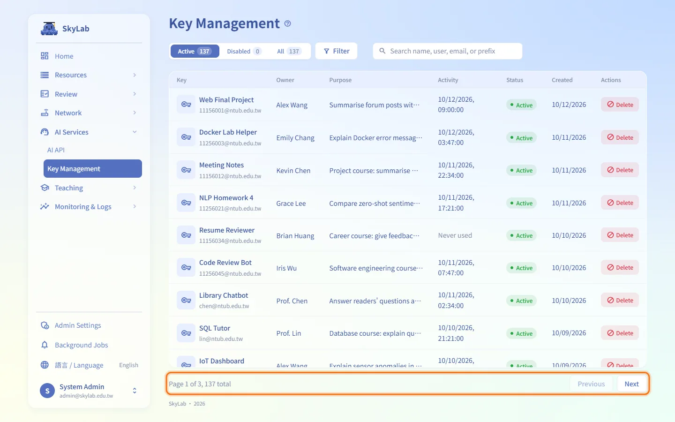The image size is (675, 422).
Task: Open the Home dashboard icon
Action: click(45, 56)
